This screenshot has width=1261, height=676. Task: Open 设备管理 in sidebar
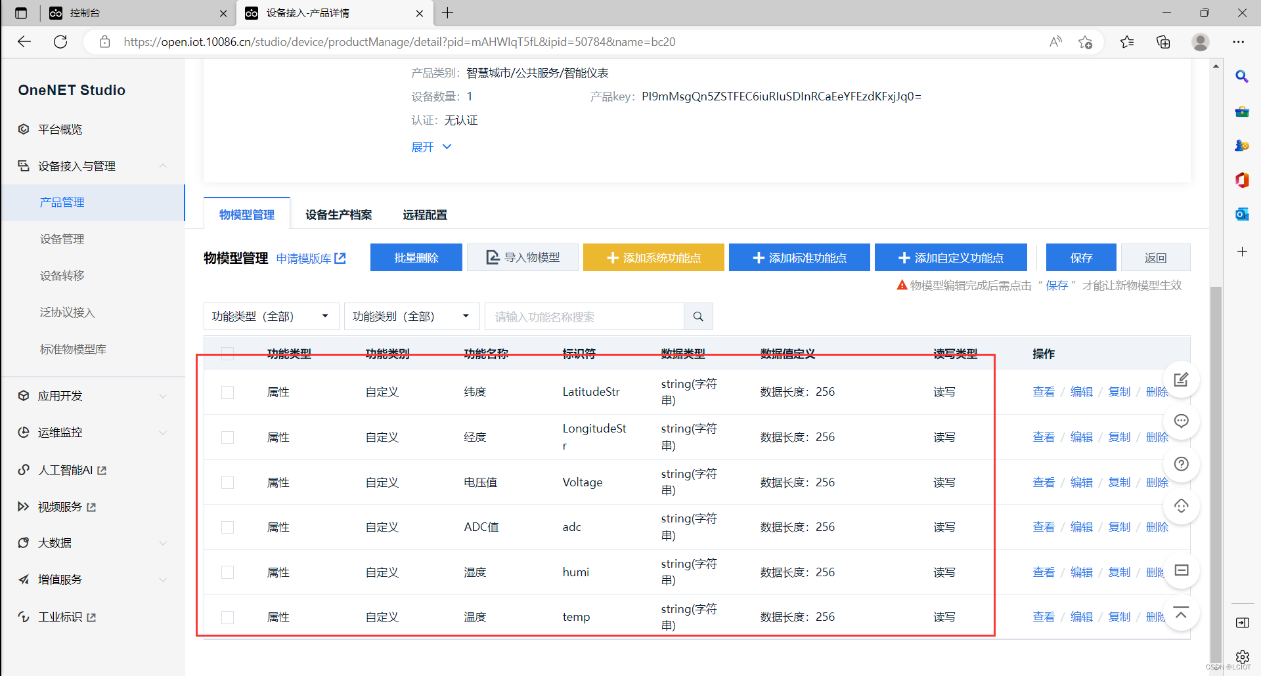[62, 239]
